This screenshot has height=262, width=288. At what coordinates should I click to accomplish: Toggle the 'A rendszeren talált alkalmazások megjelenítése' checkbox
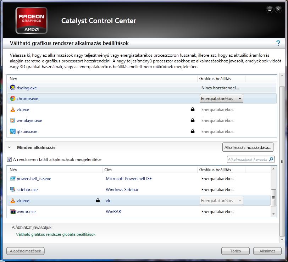pos(9,160)
